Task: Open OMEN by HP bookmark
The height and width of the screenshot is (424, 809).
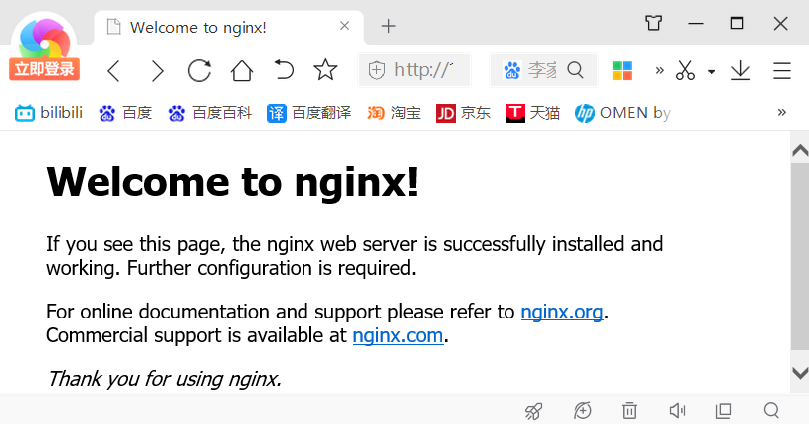Action: coord(623,112)
